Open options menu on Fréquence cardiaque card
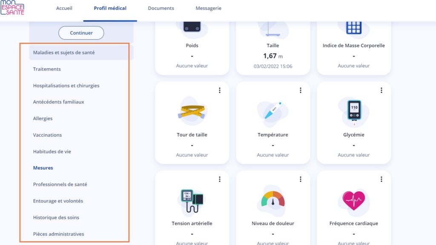Image resolution: width=436 pixels, height=245 pixels. point(381,179)
